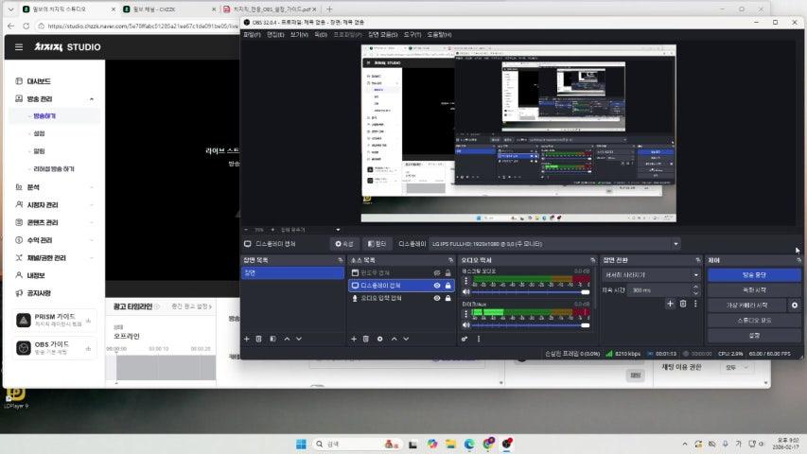Remove the selected scene with the trash icon
The image size is (807, 454).
tap(259, 339)
